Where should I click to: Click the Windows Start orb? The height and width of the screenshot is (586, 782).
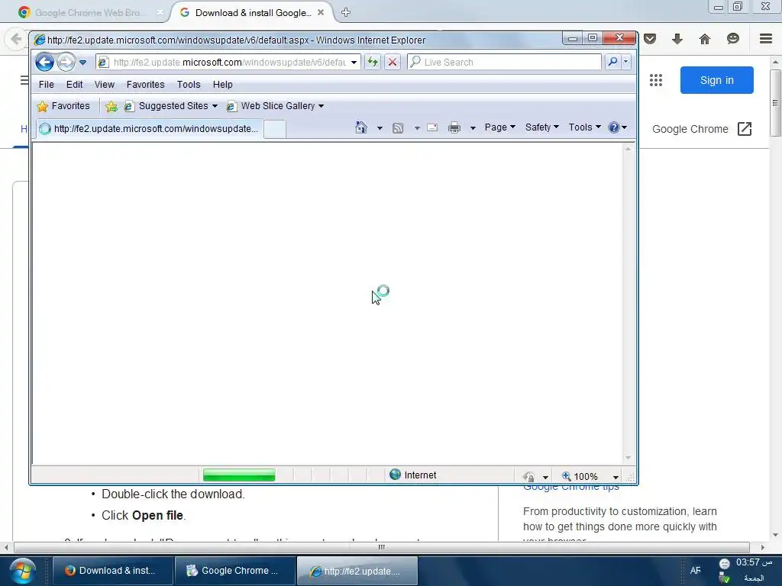point(22,571)
